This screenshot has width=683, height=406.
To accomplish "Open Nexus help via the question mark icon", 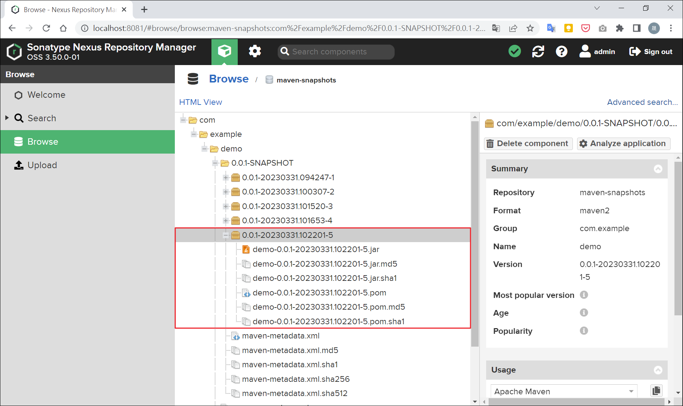I will pos(561,51).
